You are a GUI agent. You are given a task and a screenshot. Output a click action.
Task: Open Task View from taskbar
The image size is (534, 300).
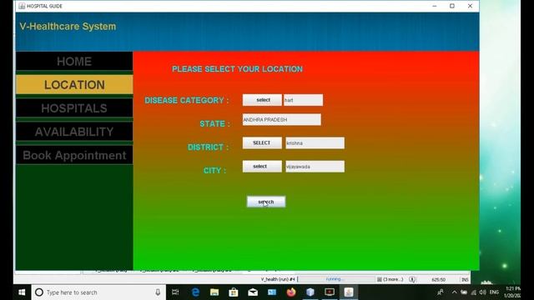click(175, 292)
